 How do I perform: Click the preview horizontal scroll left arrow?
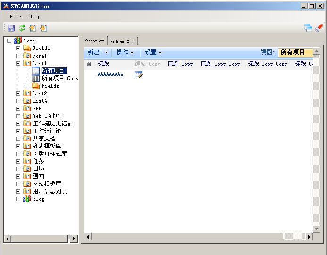(88, 237)
